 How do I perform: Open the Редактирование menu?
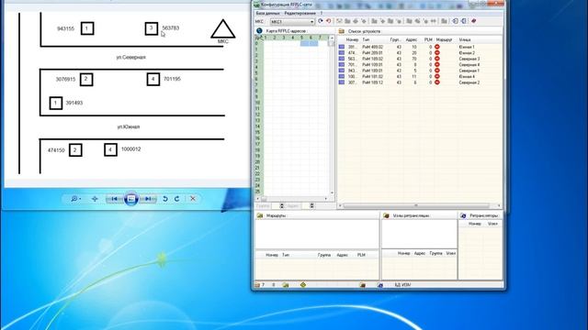pyautogui.click(x=300, y=13)
